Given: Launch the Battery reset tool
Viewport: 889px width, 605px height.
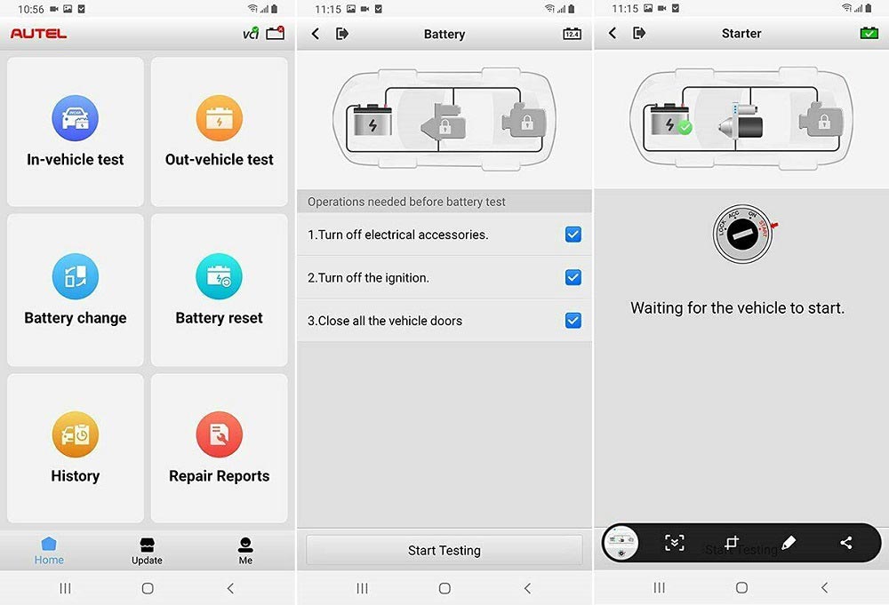Looking at the screenshot, I should tap(219, 291).
